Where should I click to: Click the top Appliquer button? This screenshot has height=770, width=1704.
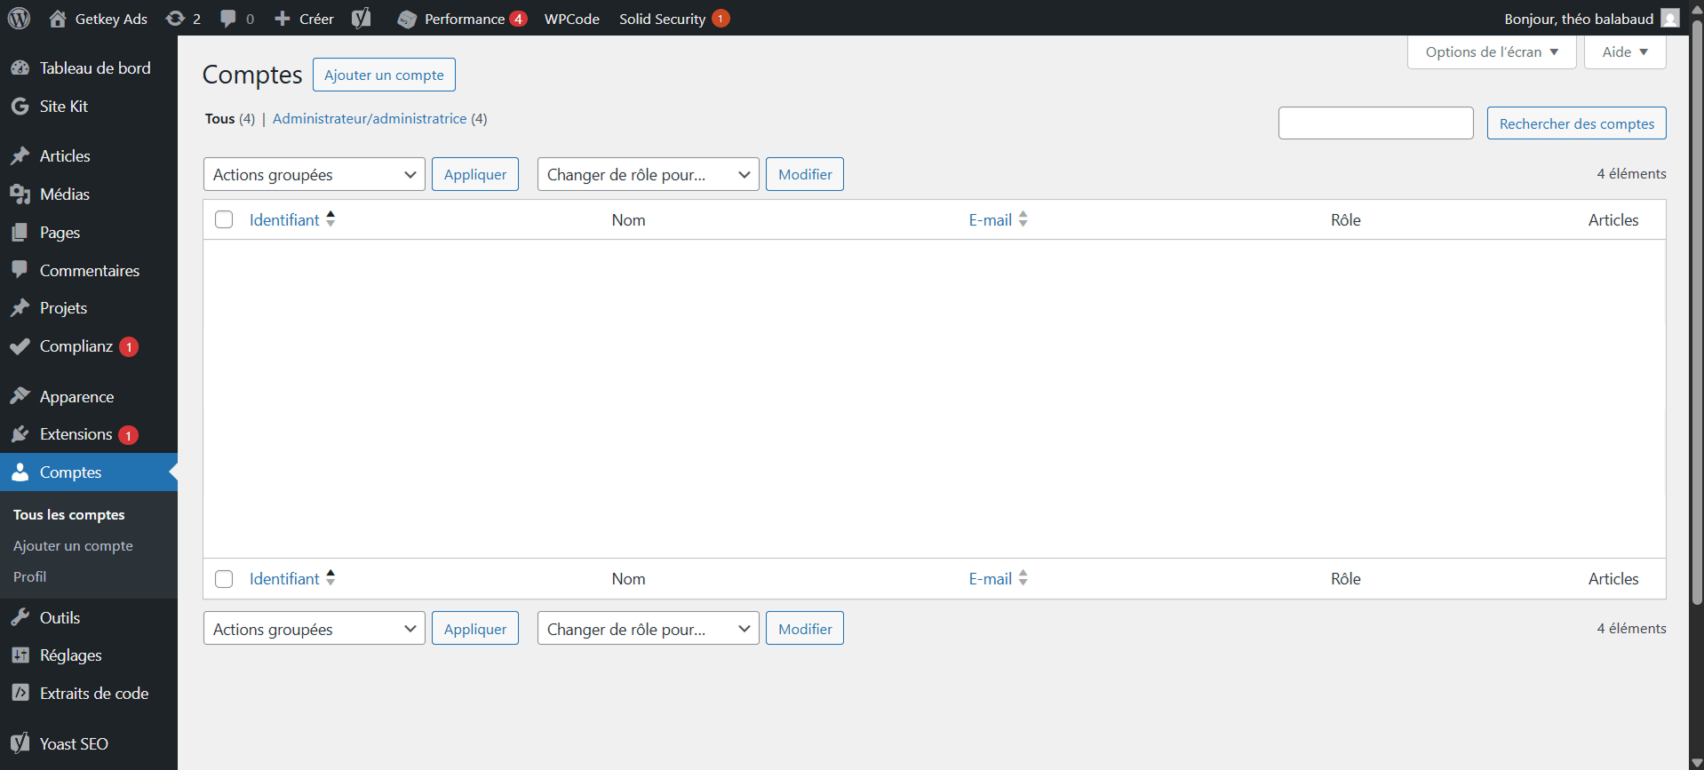tap(475, 174)
